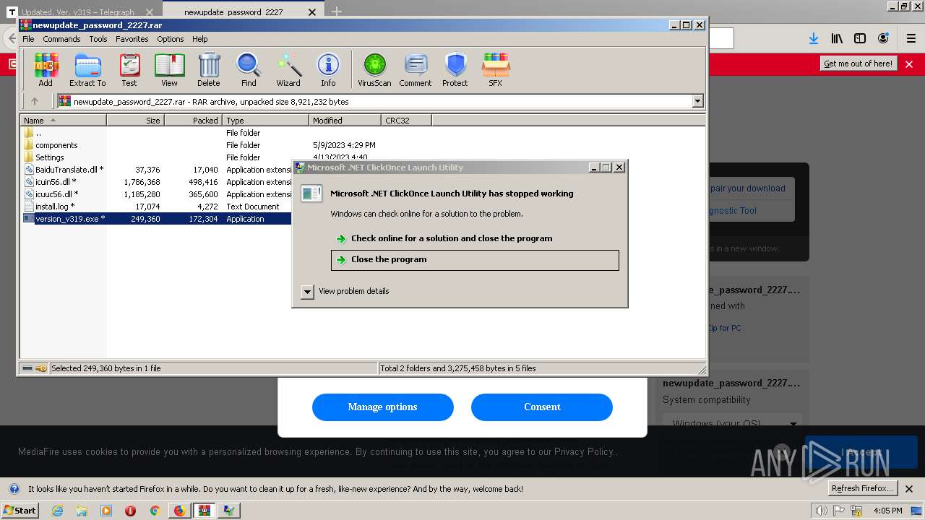Open Chrome from the taskbar

(x=155, y=511)
